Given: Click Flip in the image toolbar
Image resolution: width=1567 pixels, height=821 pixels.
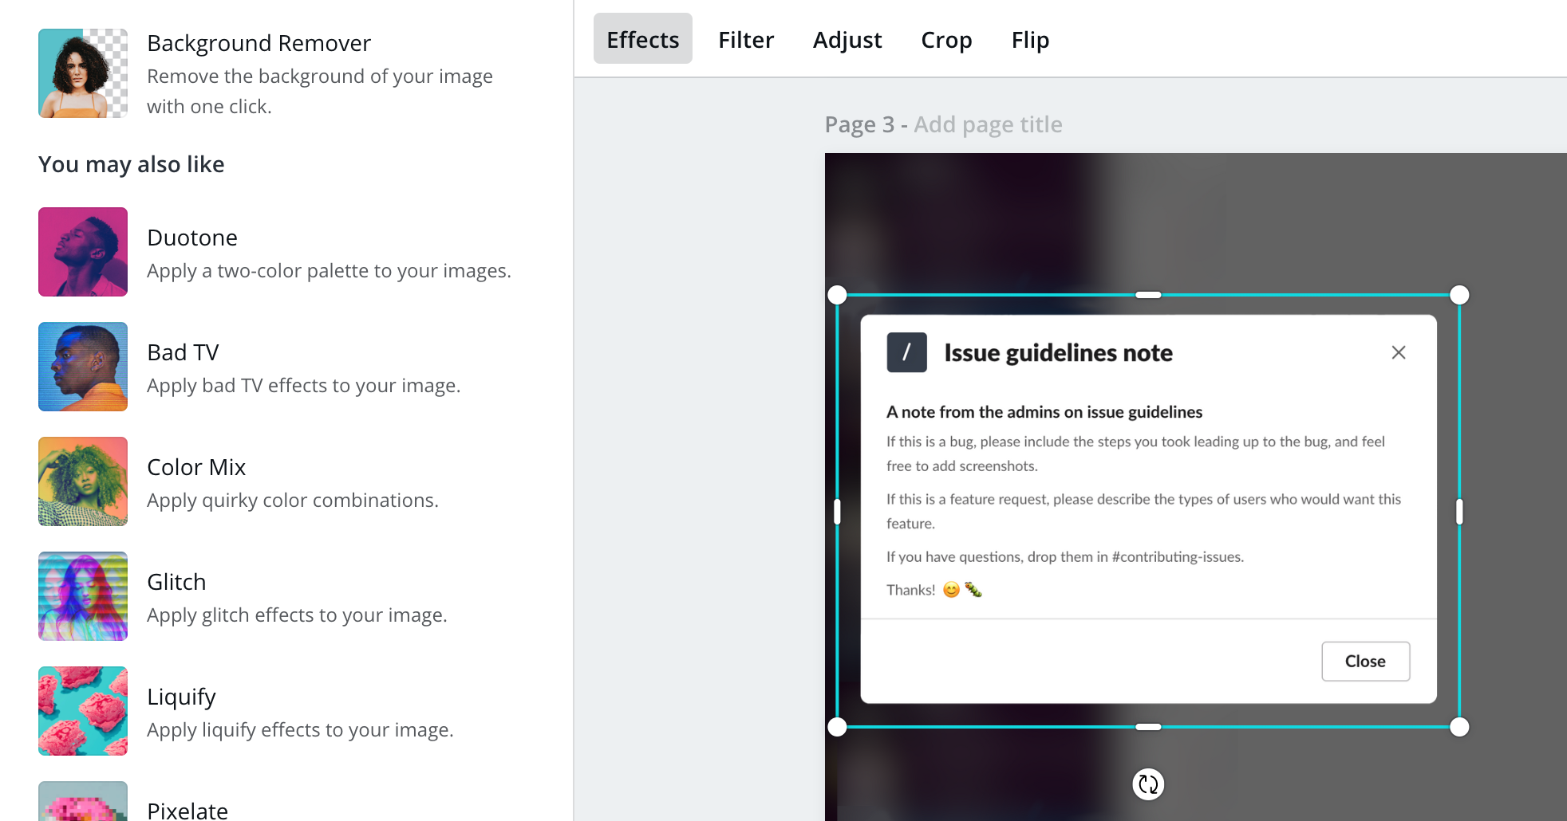Looking at the screenshot, I should click(1030, 39).
